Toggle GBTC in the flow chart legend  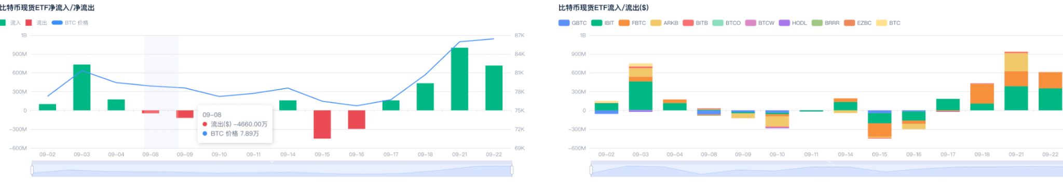pos(573,23)
